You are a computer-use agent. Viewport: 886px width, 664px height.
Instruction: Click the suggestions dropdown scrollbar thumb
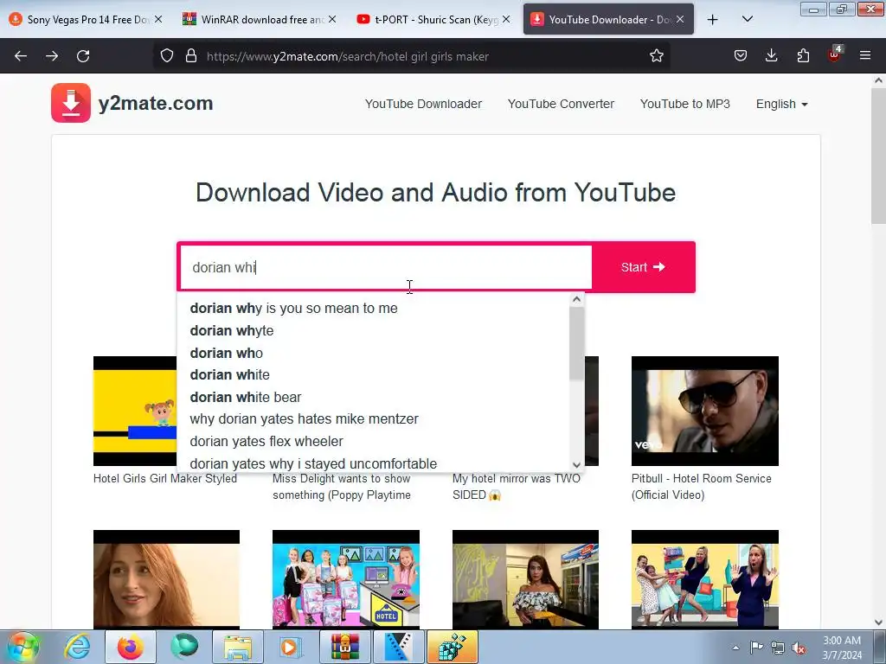(576, 343)
